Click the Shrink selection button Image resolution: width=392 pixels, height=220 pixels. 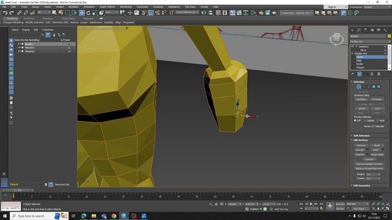(x=361, y=109)
